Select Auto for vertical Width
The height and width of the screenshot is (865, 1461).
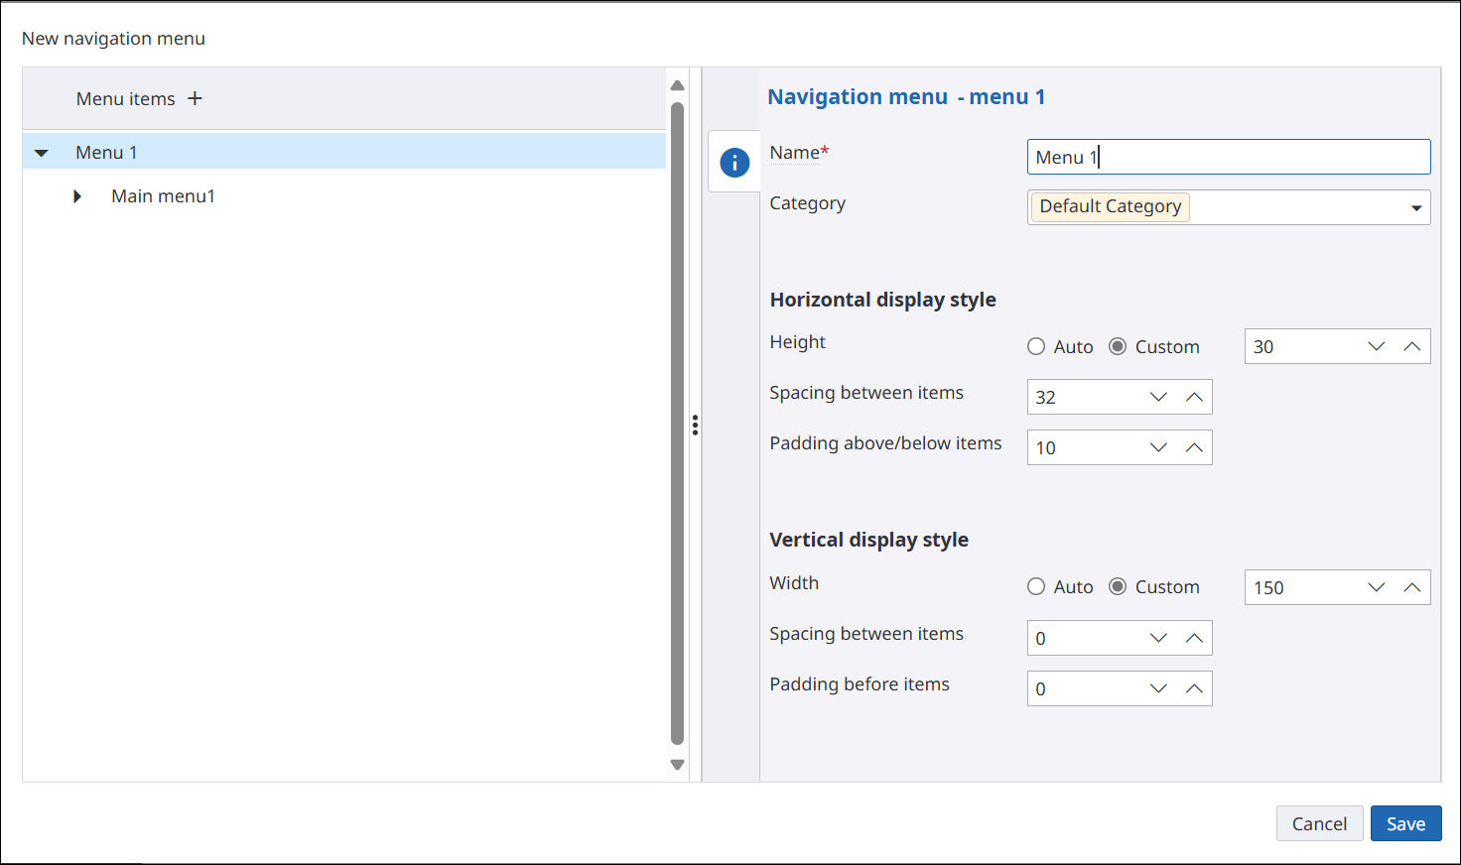pyautogui.click(x=1036, y=587)
